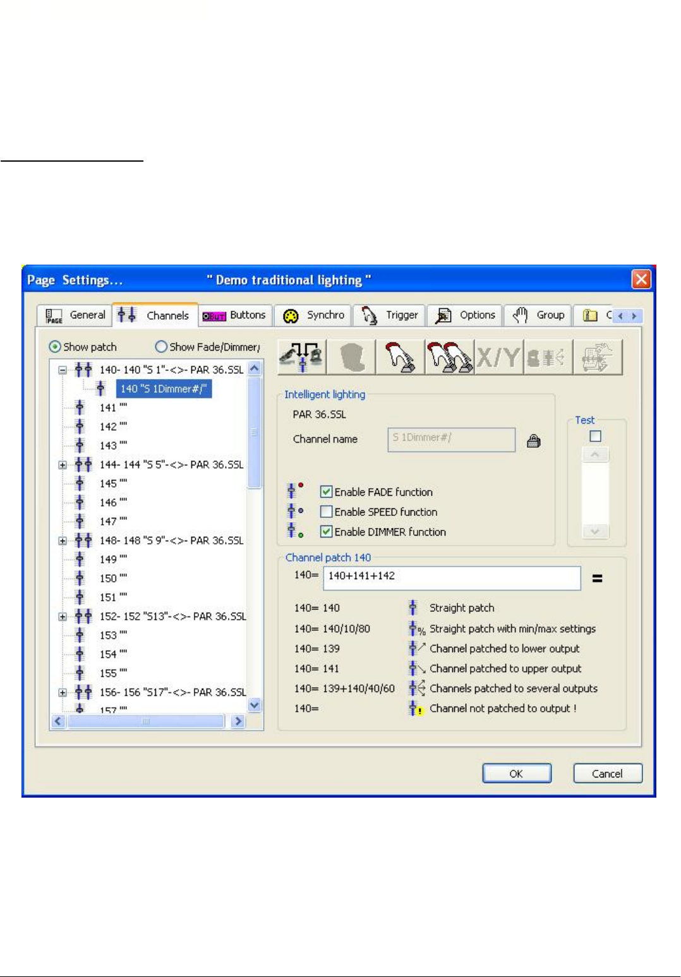Image resolution: width=681 pixels, height=977 pixels.
Task: Click the last greyed device toolbar icon
Action: click(x=598, y=357)
